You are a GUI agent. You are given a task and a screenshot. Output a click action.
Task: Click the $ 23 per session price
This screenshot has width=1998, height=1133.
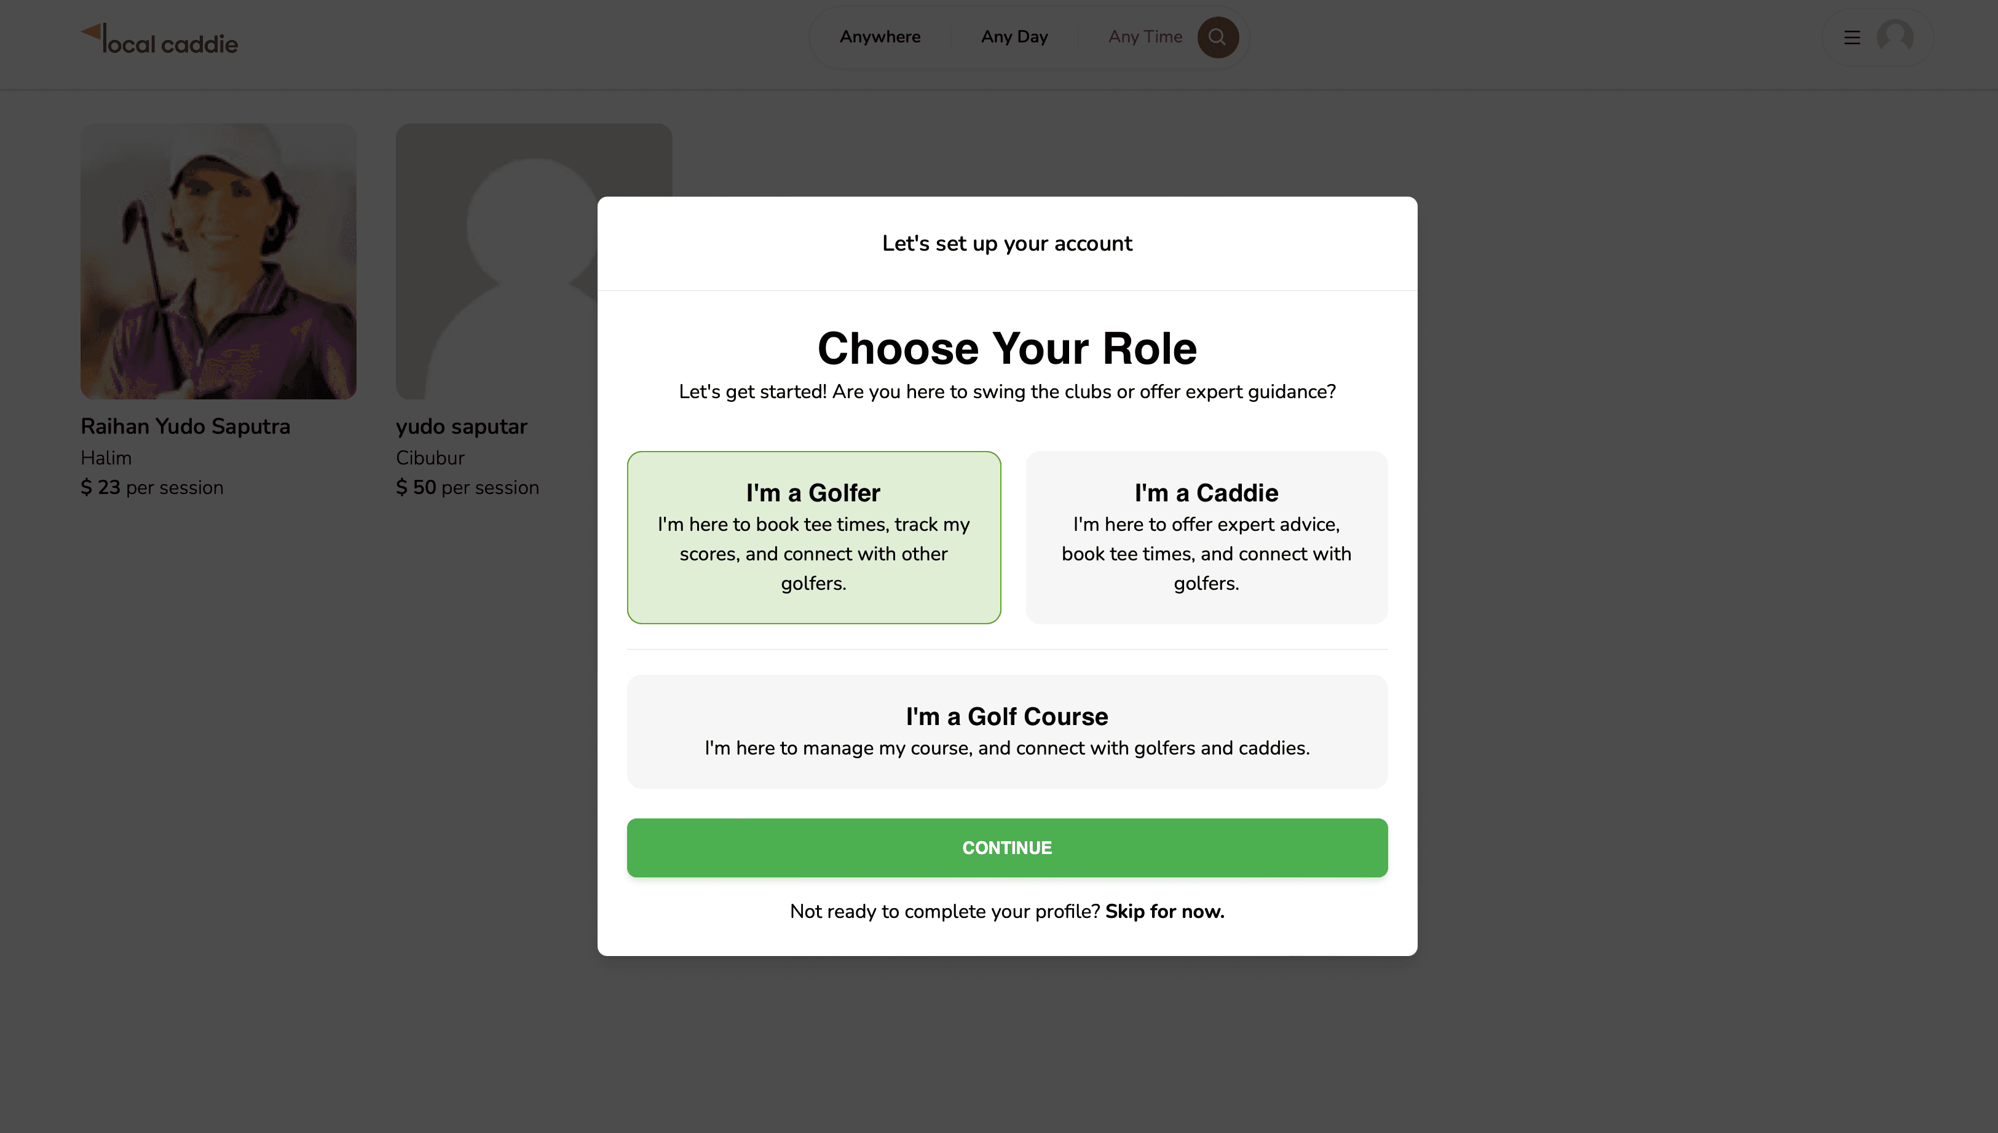point(152,488)
